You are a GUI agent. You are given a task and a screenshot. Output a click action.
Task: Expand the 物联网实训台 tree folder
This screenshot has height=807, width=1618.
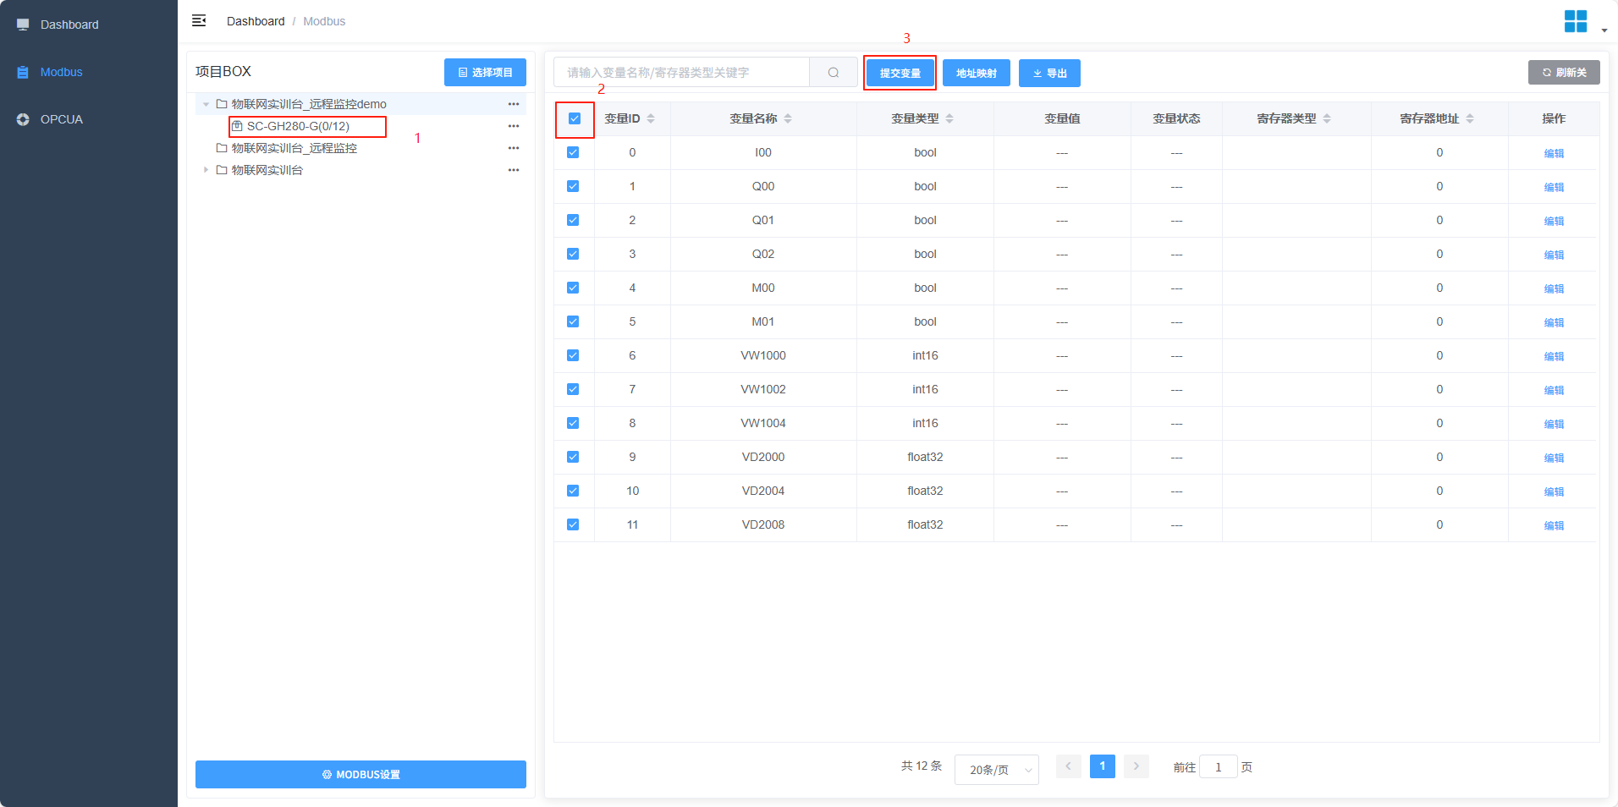206,170
